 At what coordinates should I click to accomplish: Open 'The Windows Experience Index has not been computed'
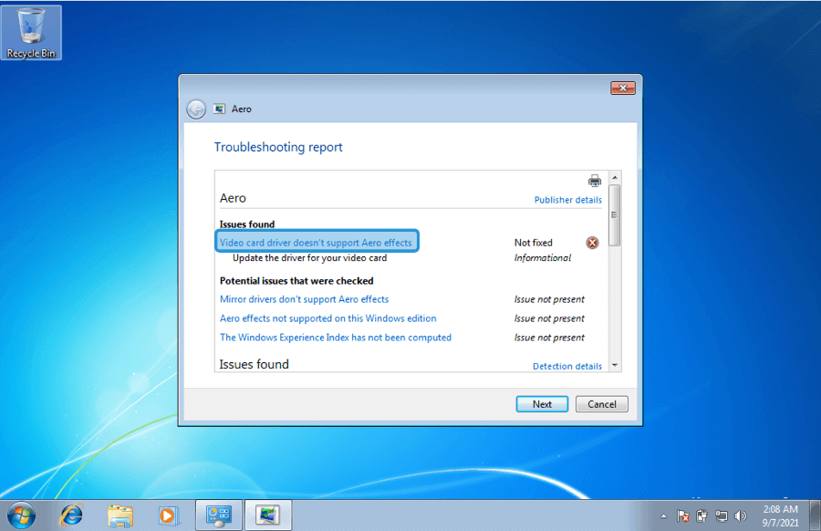pos(336,338)
